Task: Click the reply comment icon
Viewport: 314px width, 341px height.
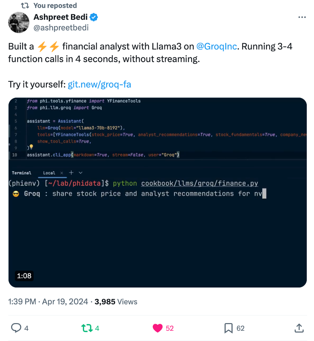Action: click(16, 328)
